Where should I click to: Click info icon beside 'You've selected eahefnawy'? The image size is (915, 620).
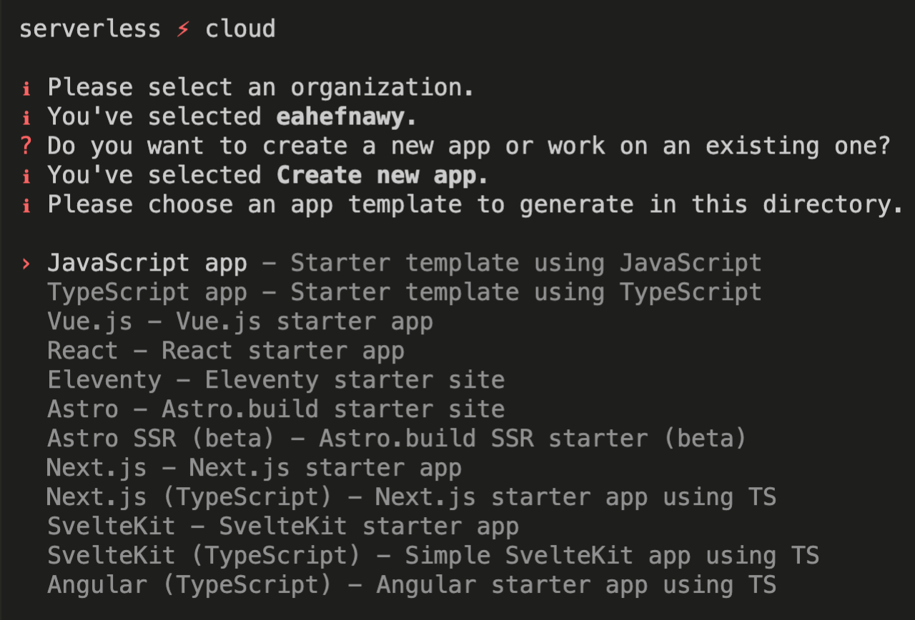pos(26,117)
